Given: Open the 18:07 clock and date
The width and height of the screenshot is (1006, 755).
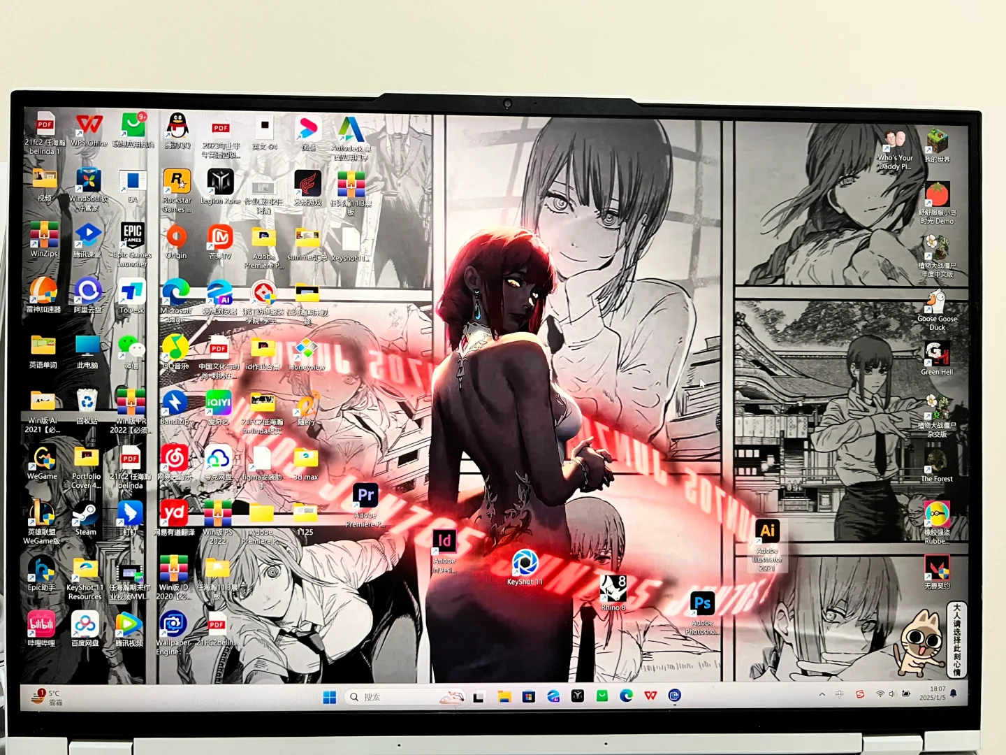Looking at the screenshot, I should 933,693.
